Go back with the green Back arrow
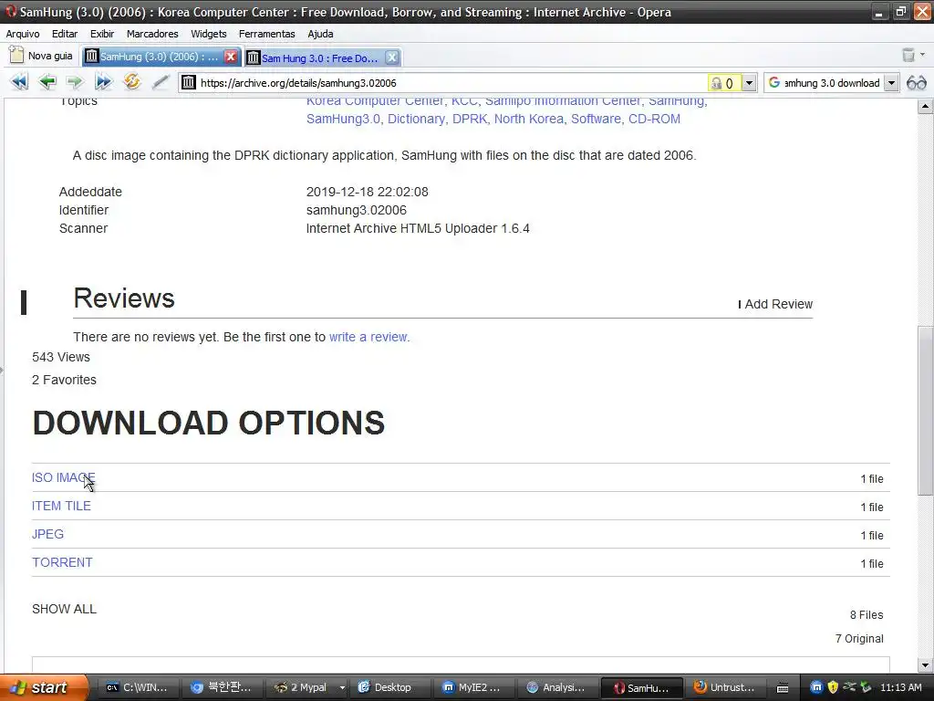934x701 pixels. 47,81
